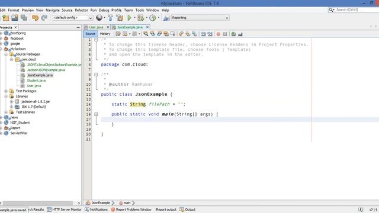
Task: Click the Find Selection magnifier icon
Action: coord(146,34)
